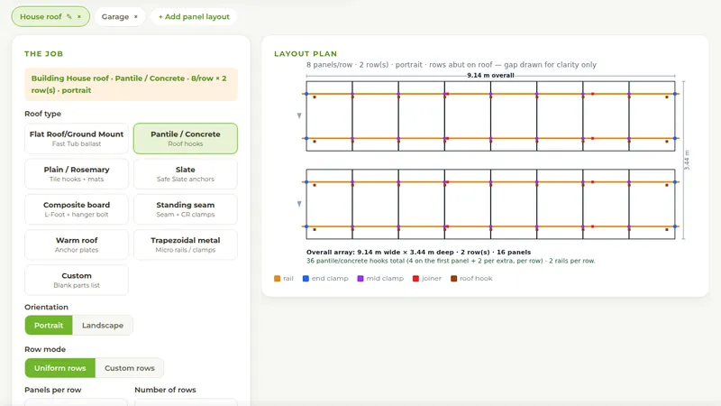This screenshot has height=406, width=721.
Task: Add a new panel layout
Action: pyautogui.click(x=194, y=16)
